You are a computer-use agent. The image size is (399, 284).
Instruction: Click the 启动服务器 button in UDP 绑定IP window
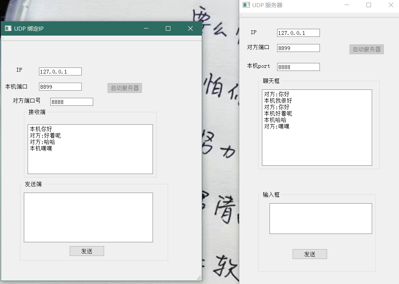click(x=125, y=88)
